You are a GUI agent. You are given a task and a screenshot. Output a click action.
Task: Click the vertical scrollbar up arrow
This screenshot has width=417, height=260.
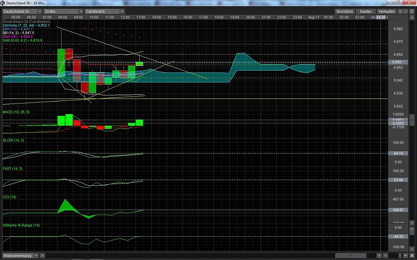412,18
